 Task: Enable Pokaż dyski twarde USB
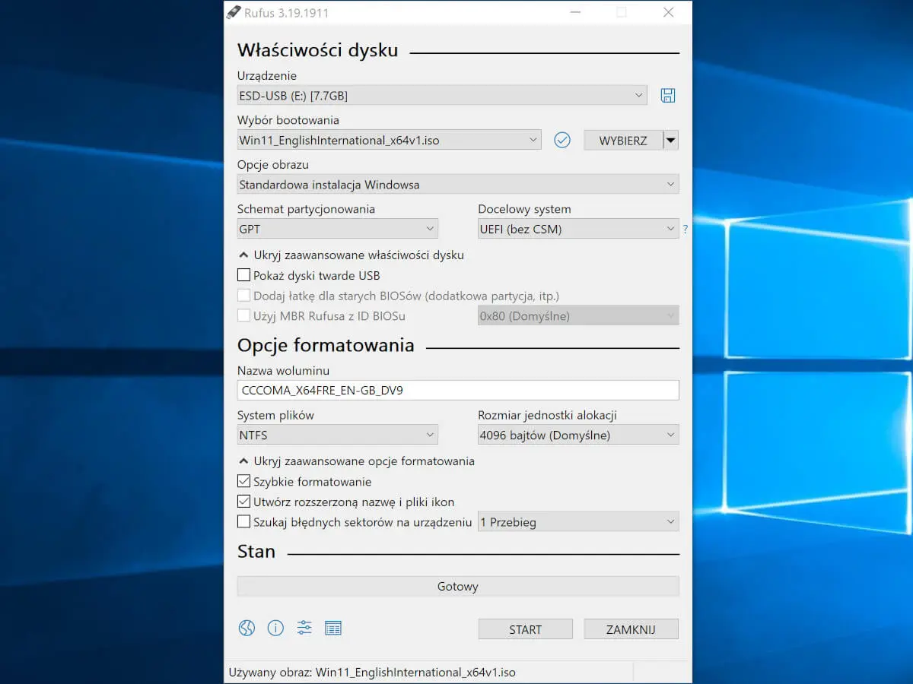click(243, 275)
